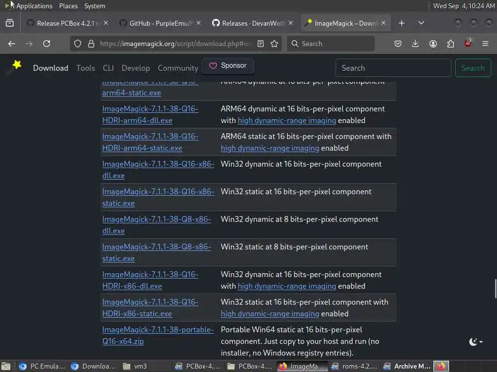The width and height of the screenshot is (497, 372).
Task: Focus the ImageMagick site search field
Action: click(393, 68)
